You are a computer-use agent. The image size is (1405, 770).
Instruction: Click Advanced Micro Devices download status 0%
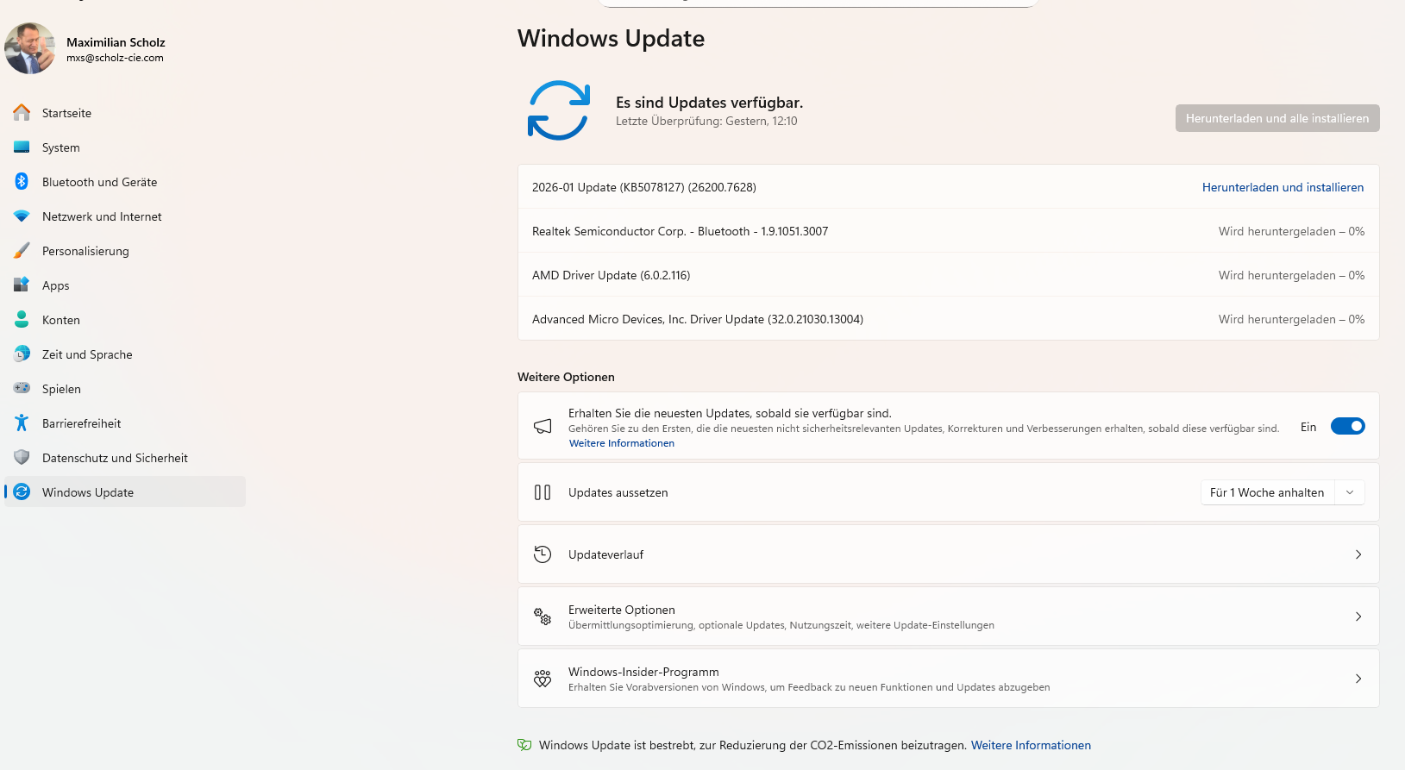1291,319
